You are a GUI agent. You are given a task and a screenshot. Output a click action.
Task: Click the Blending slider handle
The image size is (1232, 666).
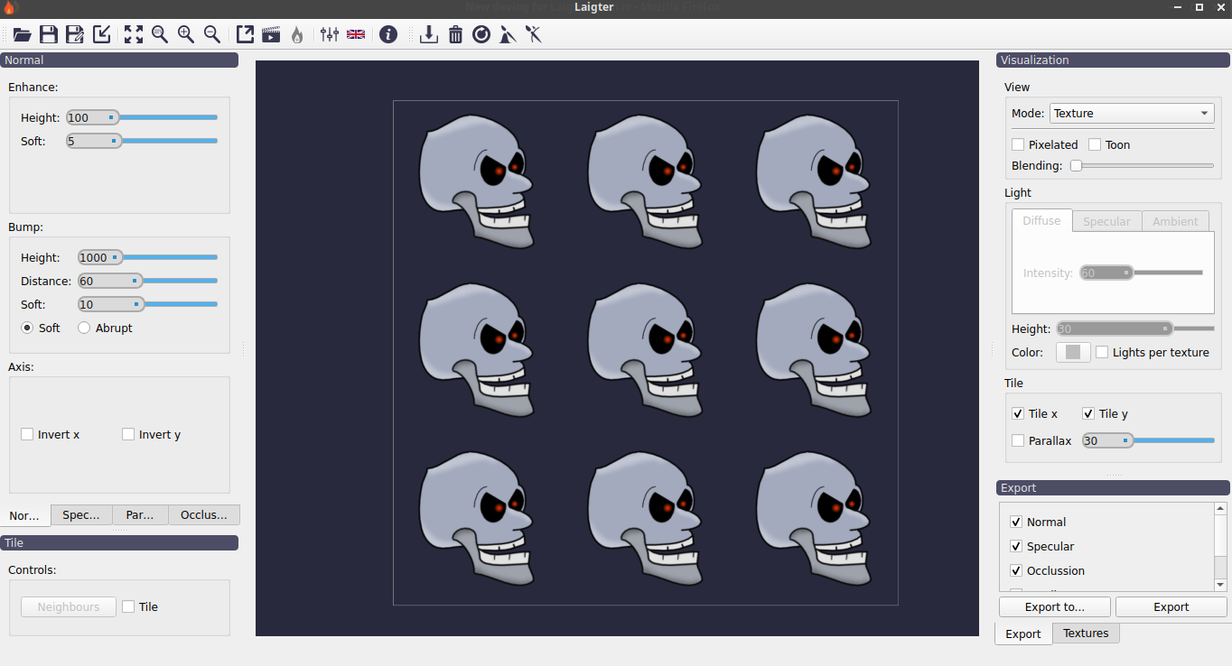tap(1076, 165)
